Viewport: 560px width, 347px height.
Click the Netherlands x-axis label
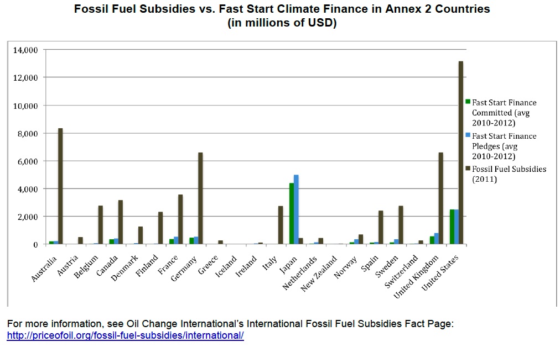tap(299, 272)
